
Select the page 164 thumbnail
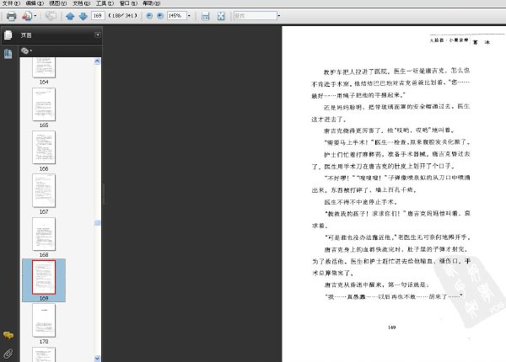pyautogui.click(x=44, y=67)
